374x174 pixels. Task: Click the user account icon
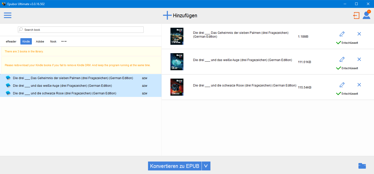(x=366, y=15)
